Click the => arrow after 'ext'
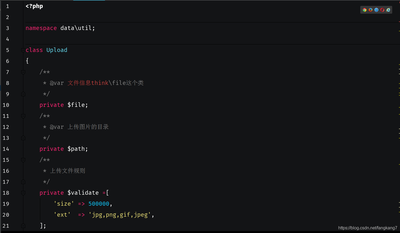The height and width of the screenshot is (233, 400). (x=81, y=215)
